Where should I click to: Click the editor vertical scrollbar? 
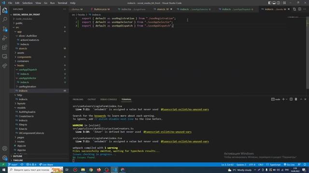pos(308,53)
